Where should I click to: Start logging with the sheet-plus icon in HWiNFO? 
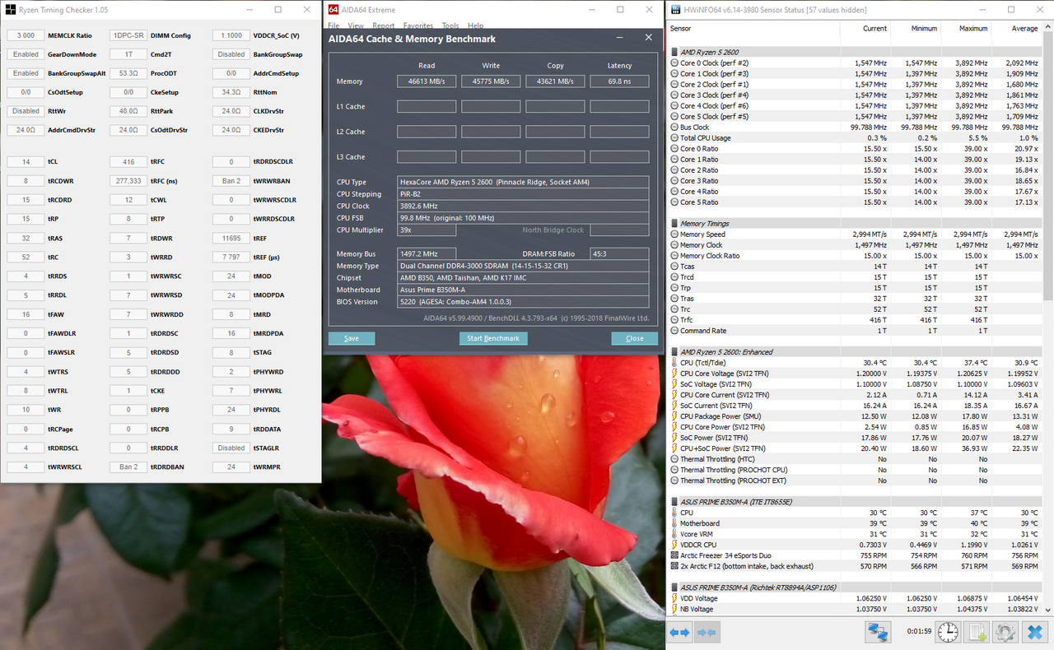(x=977, y=632)
